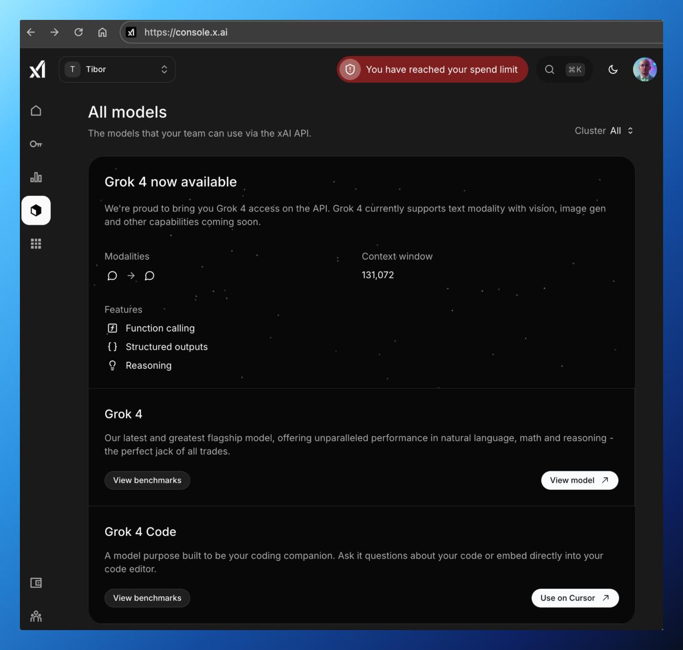Reload the page in browser toolbar

pos(79,32)
